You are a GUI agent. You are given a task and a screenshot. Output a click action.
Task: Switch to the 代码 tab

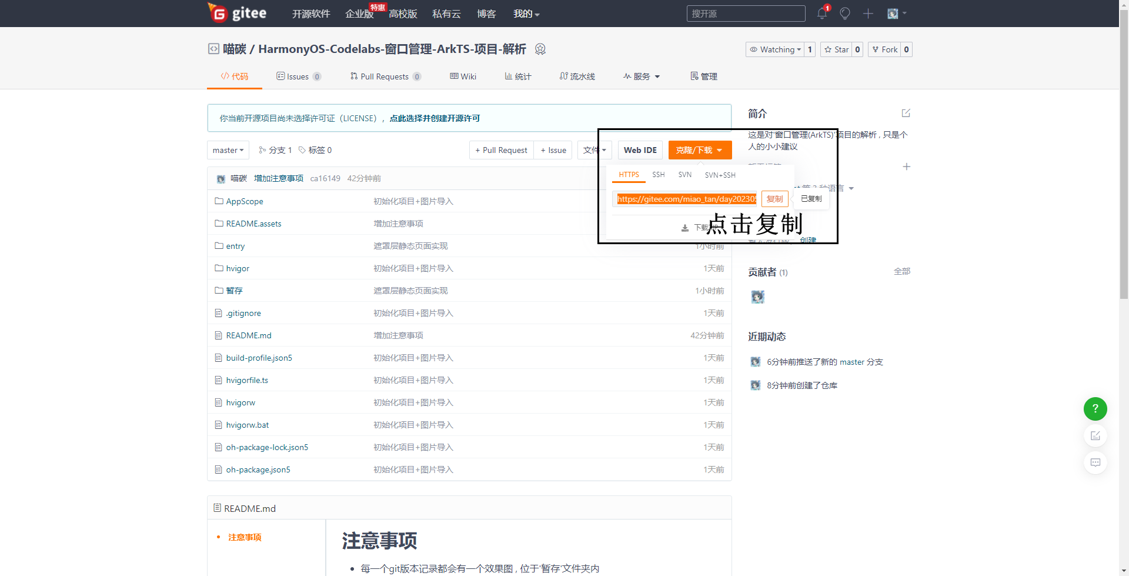tap(234, 76)
